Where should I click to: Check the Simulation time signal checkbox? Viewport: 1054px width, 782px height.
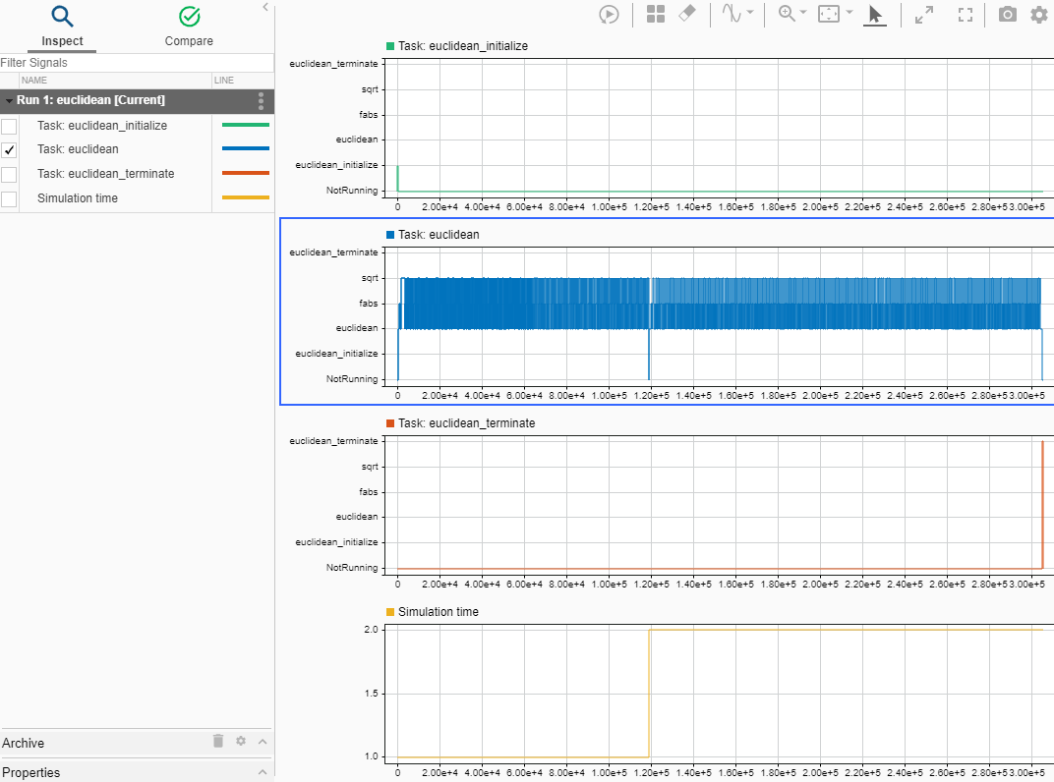[10, 199]
